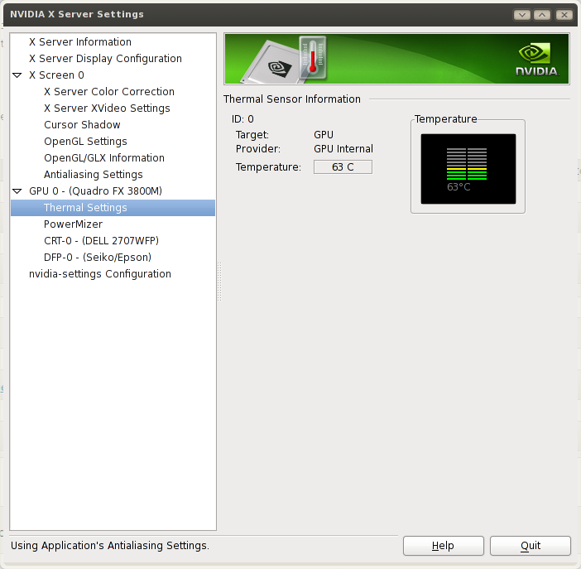Image resolution: width=581 pixels, height=569 pixels.
Task: Click the 63 C temperature field
Action: click(x=343, y=167)
